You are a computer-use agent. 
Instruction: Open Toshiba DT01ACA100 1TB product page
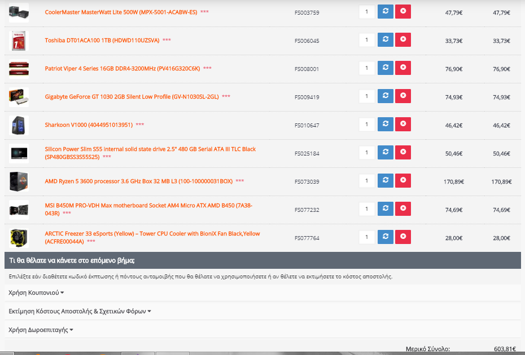click(x=102, y=41)
